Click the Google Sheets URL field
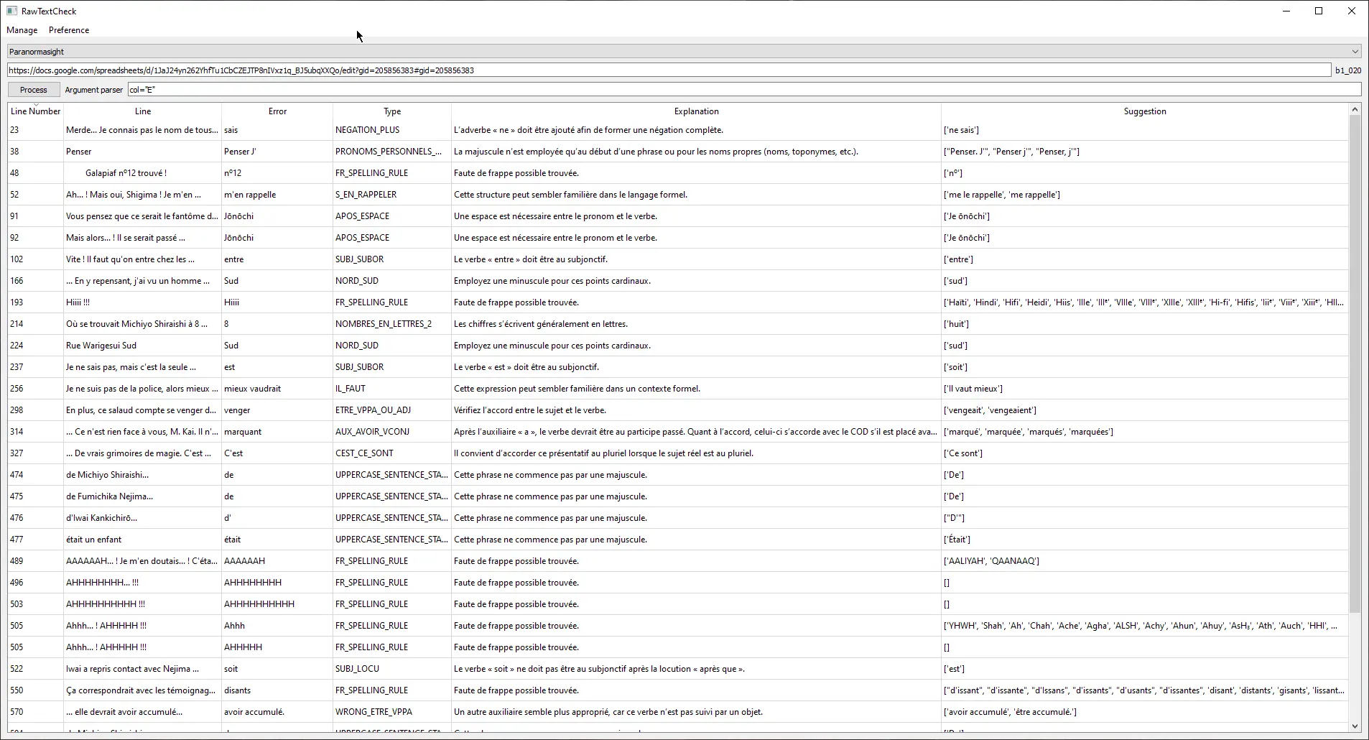Screen dimensions: 1369x740 point(668,70)
